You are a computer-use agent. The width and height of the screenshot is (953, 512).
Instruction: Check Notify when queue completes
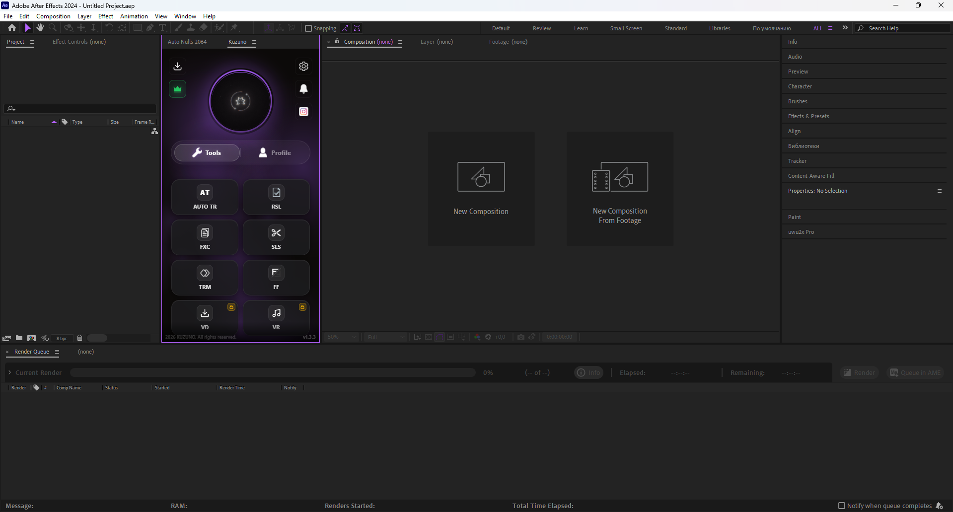(x=842, y=506)
